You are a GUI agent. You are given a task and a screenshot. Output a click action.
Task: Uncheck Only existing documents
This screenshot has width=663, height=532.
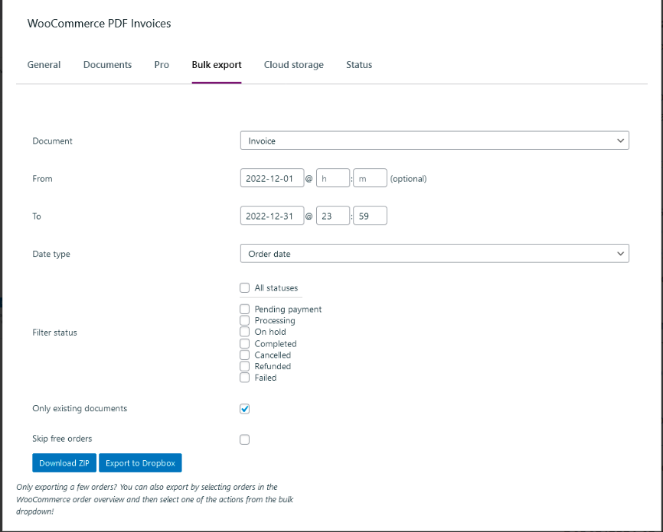tap(244, 408)
